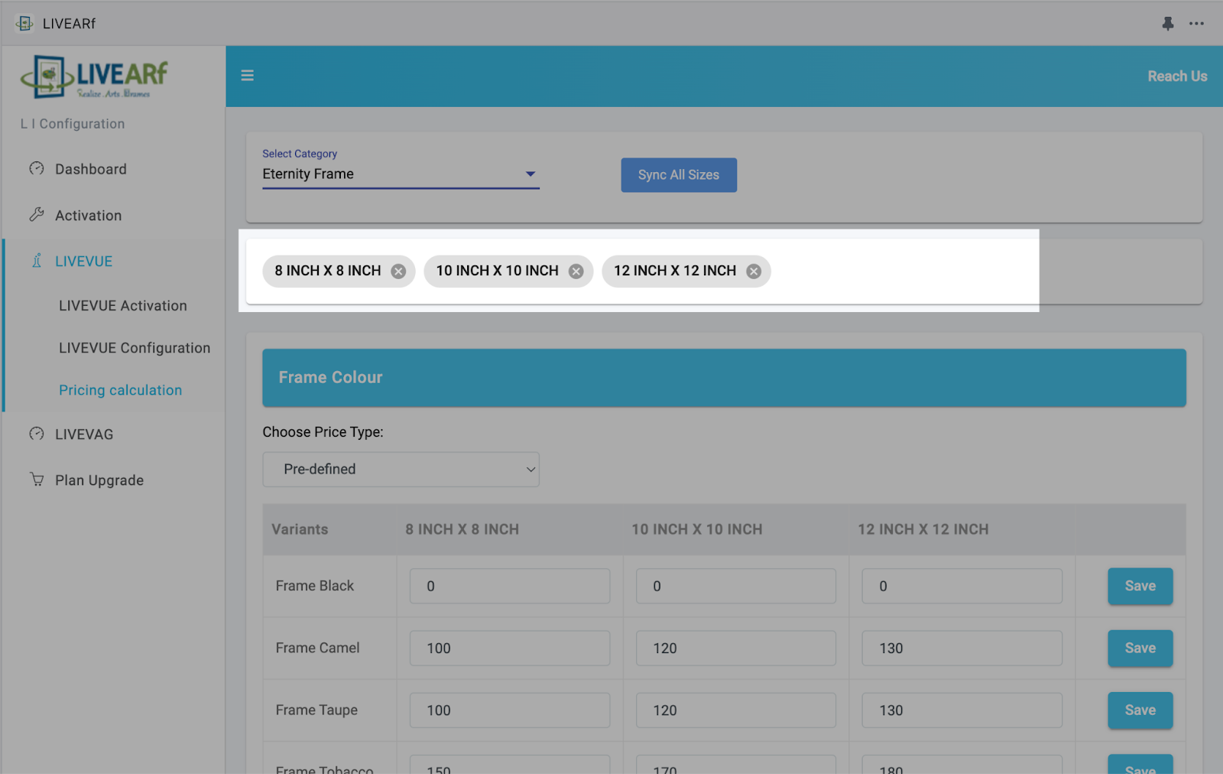Open the three-dot more options menu
Screen dimensions: 1223x774
point(1196,24)
